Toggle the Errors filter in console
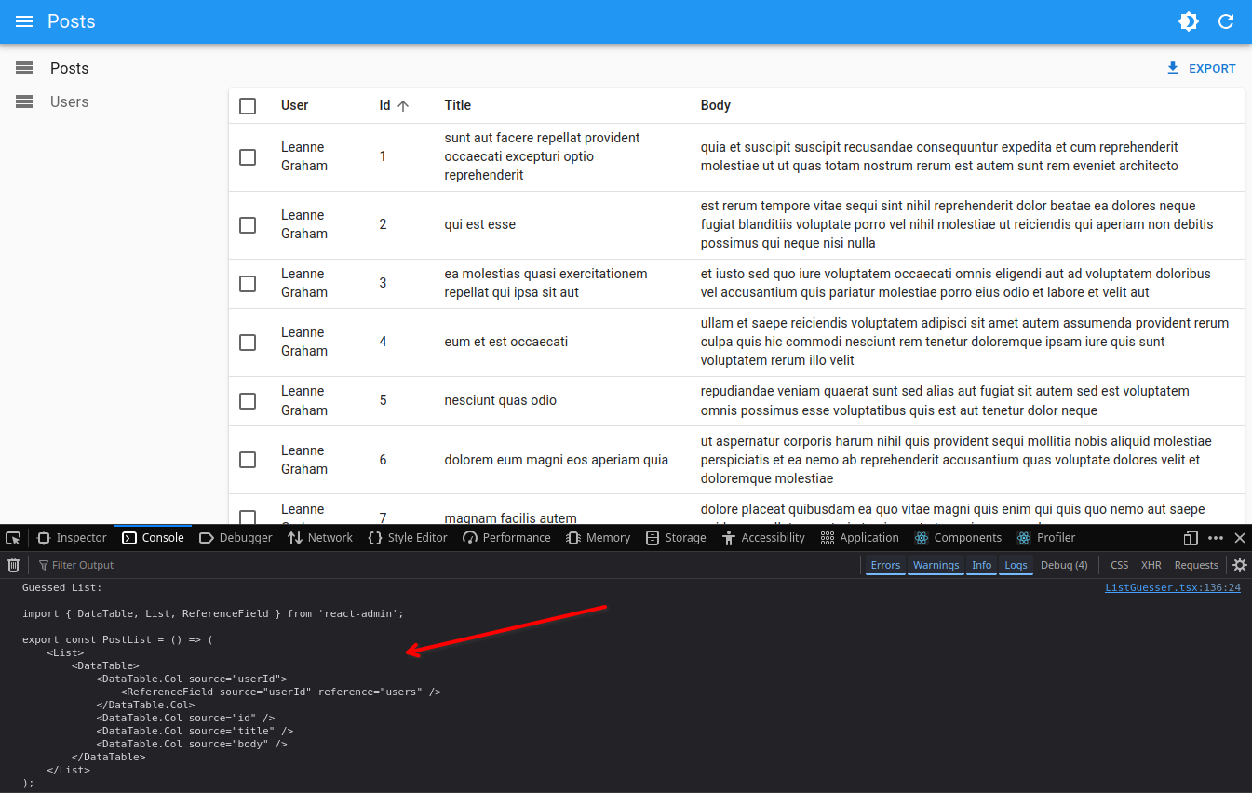 click(885, 565)
